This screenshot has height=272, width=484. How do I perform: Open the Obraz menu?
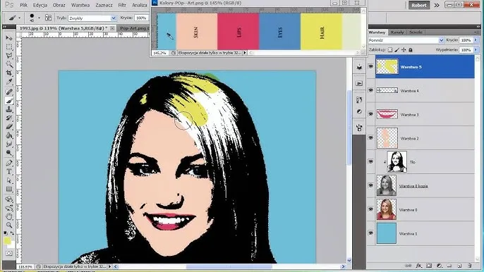pos(59,5)
